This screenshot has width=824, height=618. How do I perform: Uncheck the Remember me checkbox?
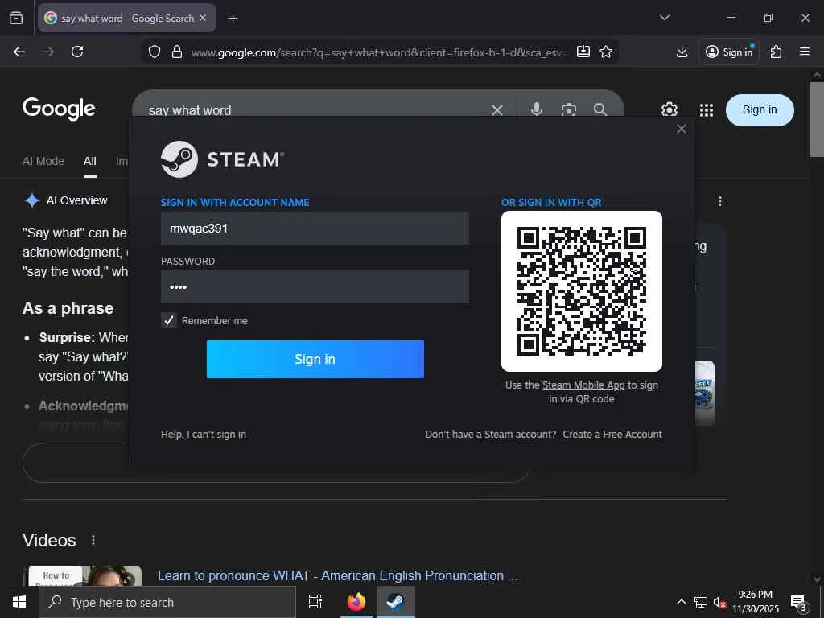[x=169, y=320]
